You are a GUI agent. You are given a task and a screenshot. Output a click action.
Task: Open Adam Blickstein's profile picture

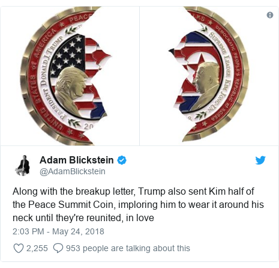23,165
